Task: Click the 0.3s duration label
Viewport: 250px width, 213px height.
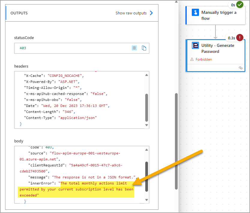Action: [231, 38]
